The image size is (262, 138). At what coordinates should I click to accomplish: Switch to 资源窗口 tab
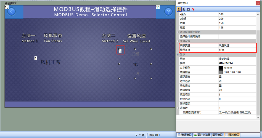[184, 135]
